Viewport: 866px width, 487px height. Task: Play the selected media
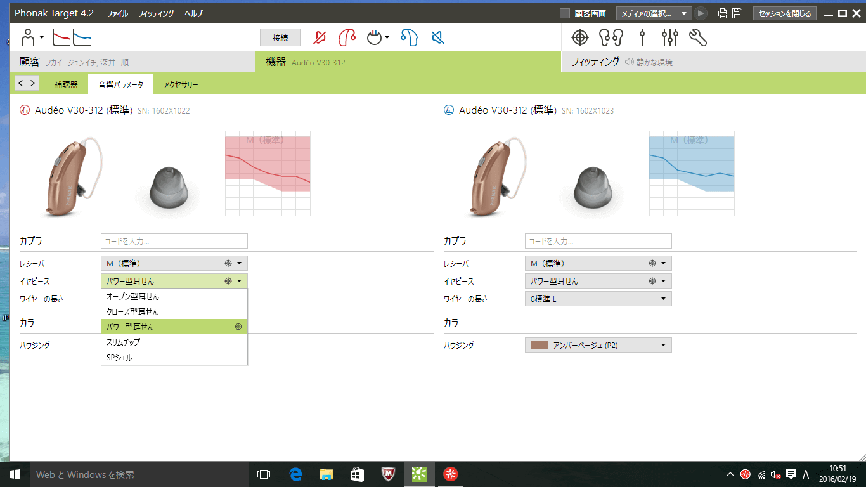click(701, 13)
